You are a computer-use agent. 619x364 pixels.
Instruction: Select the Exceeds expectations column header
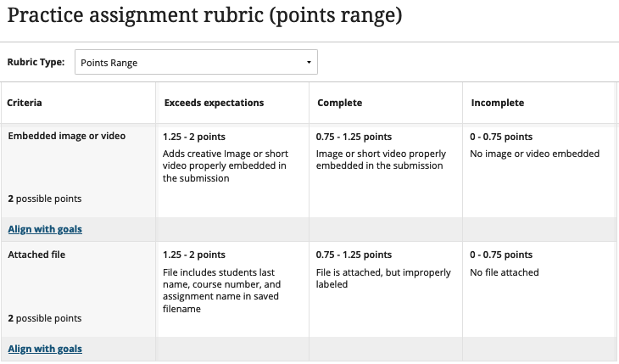click(x=214, y=103)
